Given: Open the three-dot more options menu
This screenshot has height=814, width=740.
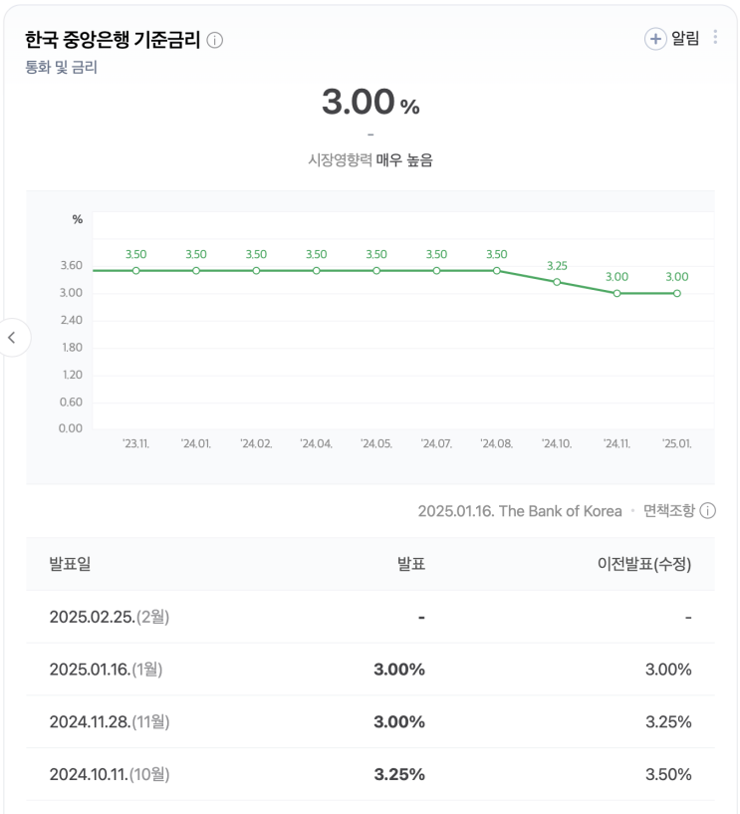Looking at the screenshot, I should pyautogui.click(x=715, y=38).
